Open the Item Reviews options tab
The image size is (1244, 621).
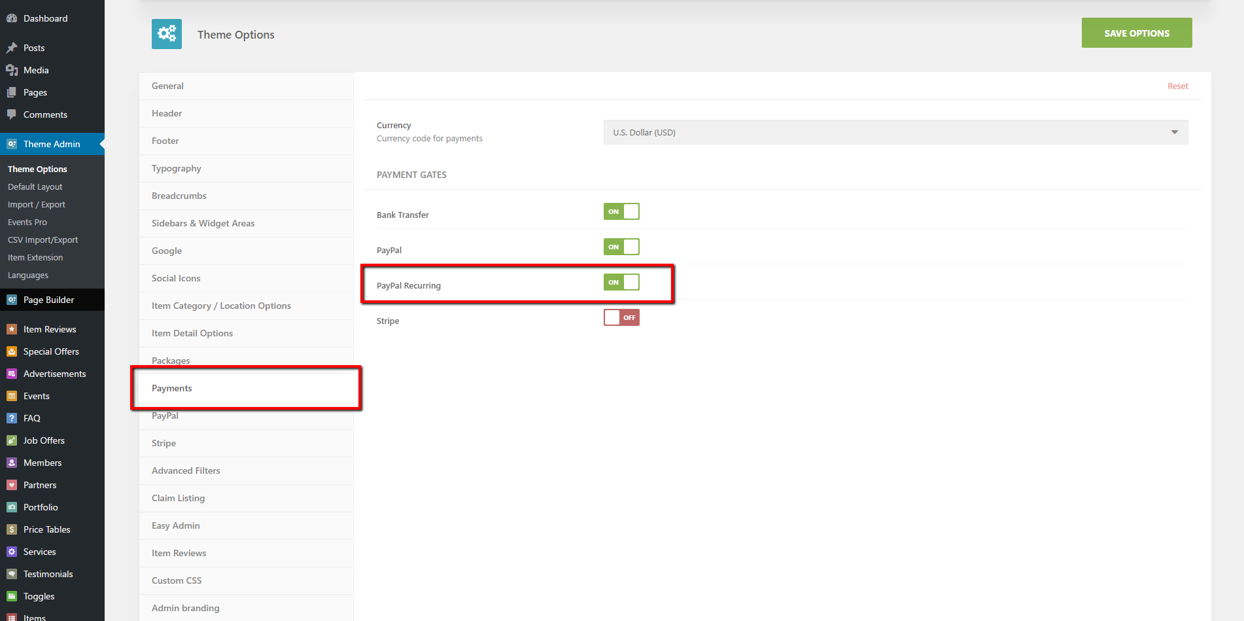247,553
